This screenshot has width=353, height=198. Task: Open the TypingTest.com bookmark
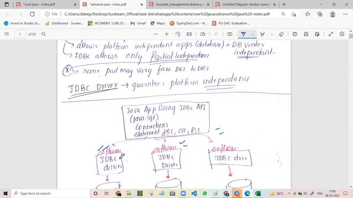point(189,23)
